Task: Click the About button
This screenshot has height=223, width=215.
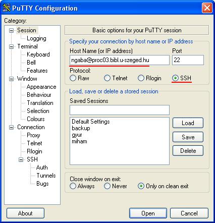Action: 25,213
